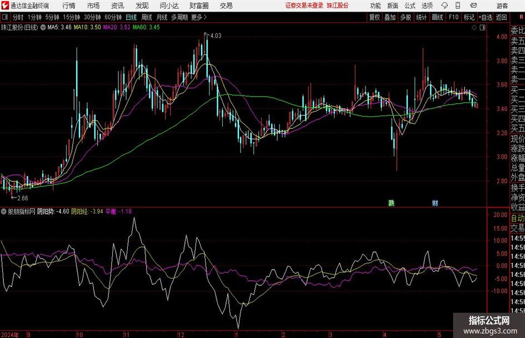The image size is (525, 338).
Task: Click the 2024年 label on the time axis
Action: tap(9, 335)
